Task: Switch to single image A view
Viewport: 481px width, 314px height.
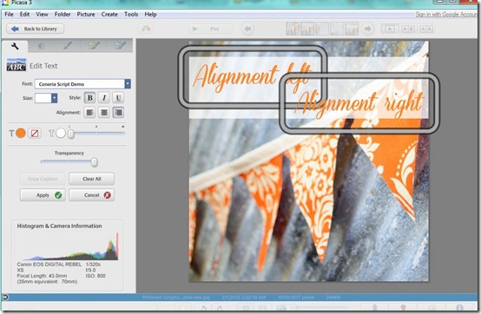Action: coord(390,29)
